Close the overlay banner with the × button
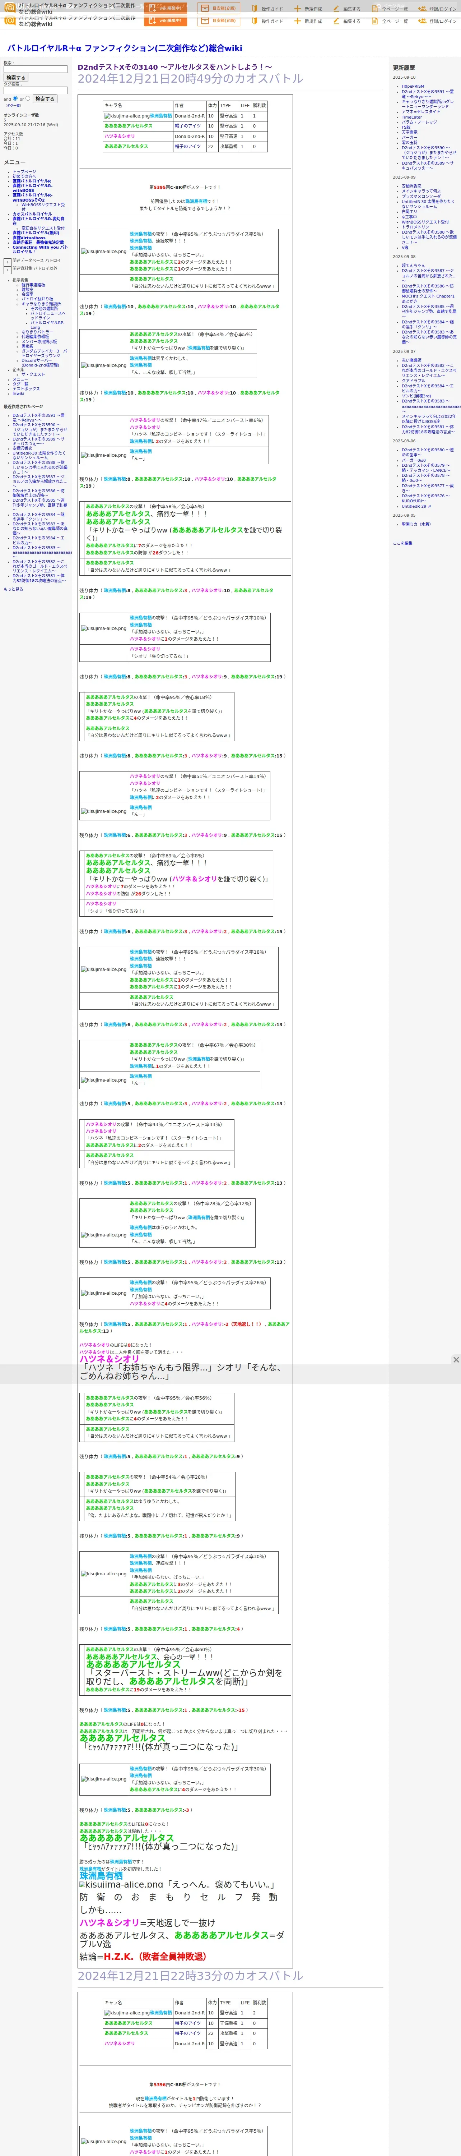The height and width of the screenshot is (2156, 461). click(456, 1359)
